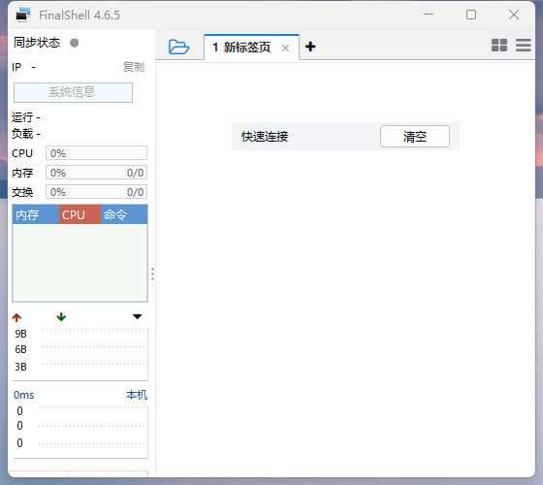543x485 pixels.
Task: Add a new tab with plus icon
Action: point(310,47)
